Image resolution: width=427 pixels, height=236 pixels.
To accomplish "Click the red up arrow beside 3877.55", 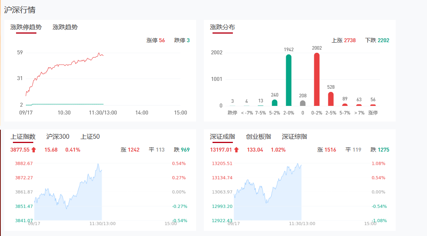I will (x=34, y=150).
